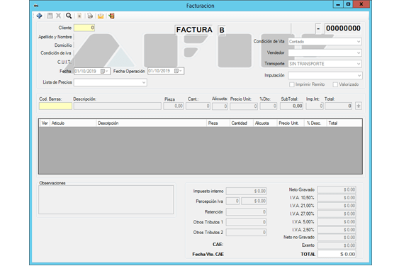The width and height of the screenshot is (399, 266).
Task: Click the floppy disk Save icon
Action: pyautogui.click(x=50, y=16)
